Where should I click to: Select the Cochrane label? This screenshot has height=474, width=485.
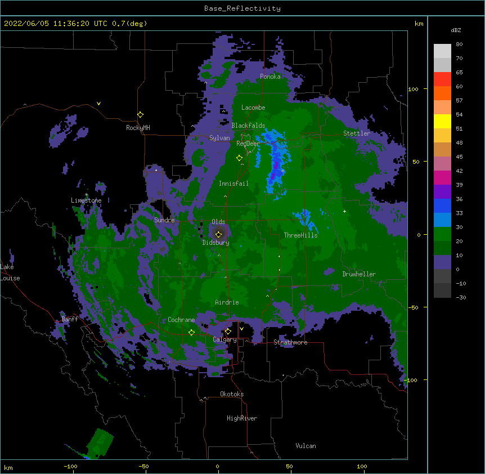181,320
